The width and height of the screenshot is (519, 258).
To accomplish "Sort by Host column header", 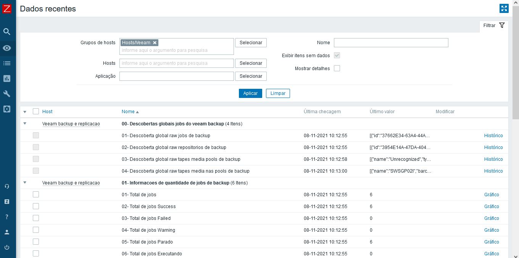I will (47, 112).
